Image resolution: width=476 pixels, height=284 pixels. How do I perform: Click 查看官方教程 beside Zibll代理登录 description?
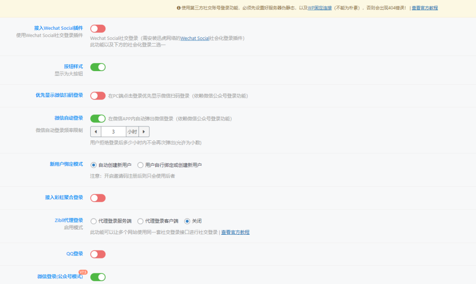(235, 232)
